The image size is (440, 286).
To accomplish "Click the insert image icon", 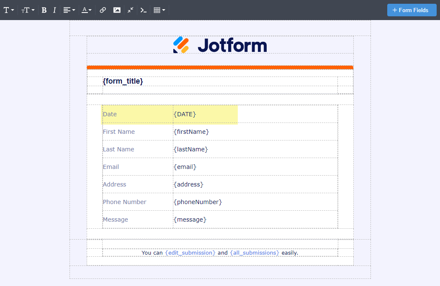I will click(117, 10).
